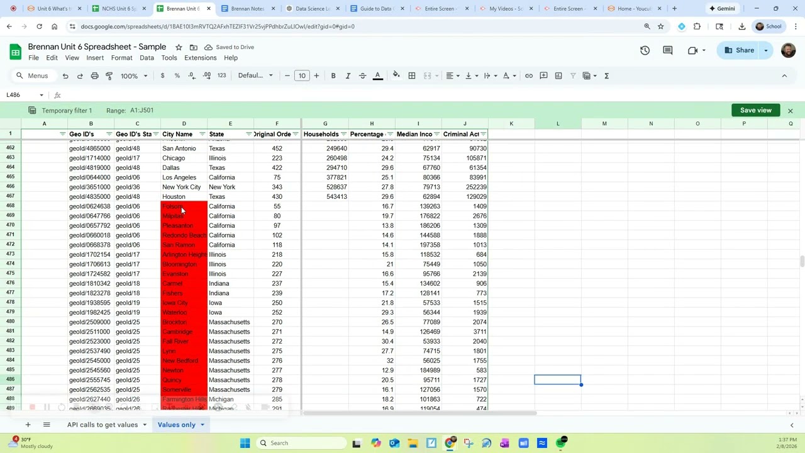805x453 pixels.
Task: Open zoom level 100% dropdown
Action: (x=134, y=75)
